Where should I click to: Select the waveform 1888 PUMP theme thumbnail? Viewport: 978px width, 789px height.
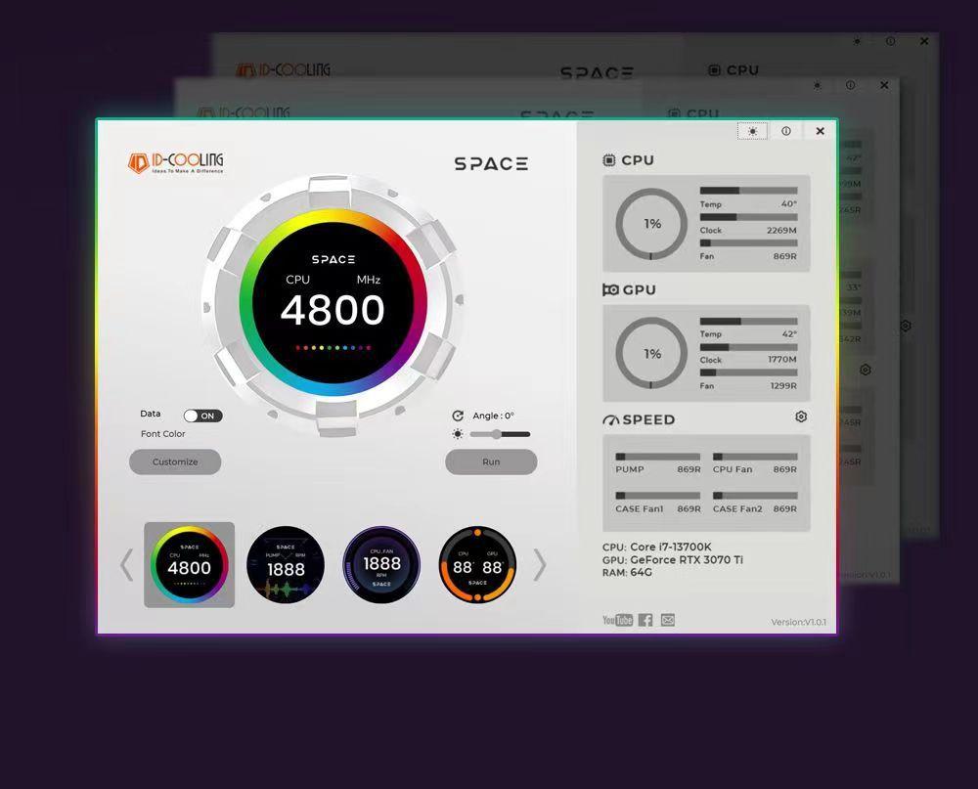click(286, 565)
